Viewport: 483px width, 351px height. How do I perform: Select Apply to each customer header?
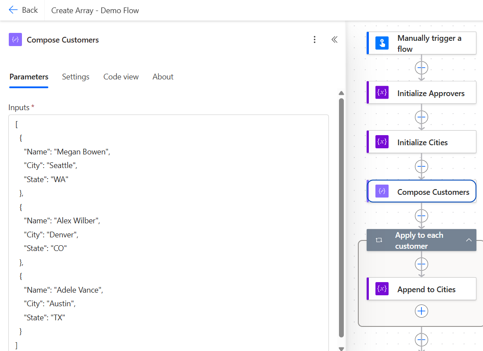coord(422,240)
